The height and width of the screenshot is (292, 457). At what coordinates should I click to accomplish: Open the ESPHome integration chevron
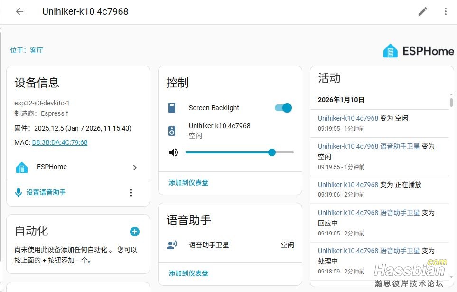135,167
